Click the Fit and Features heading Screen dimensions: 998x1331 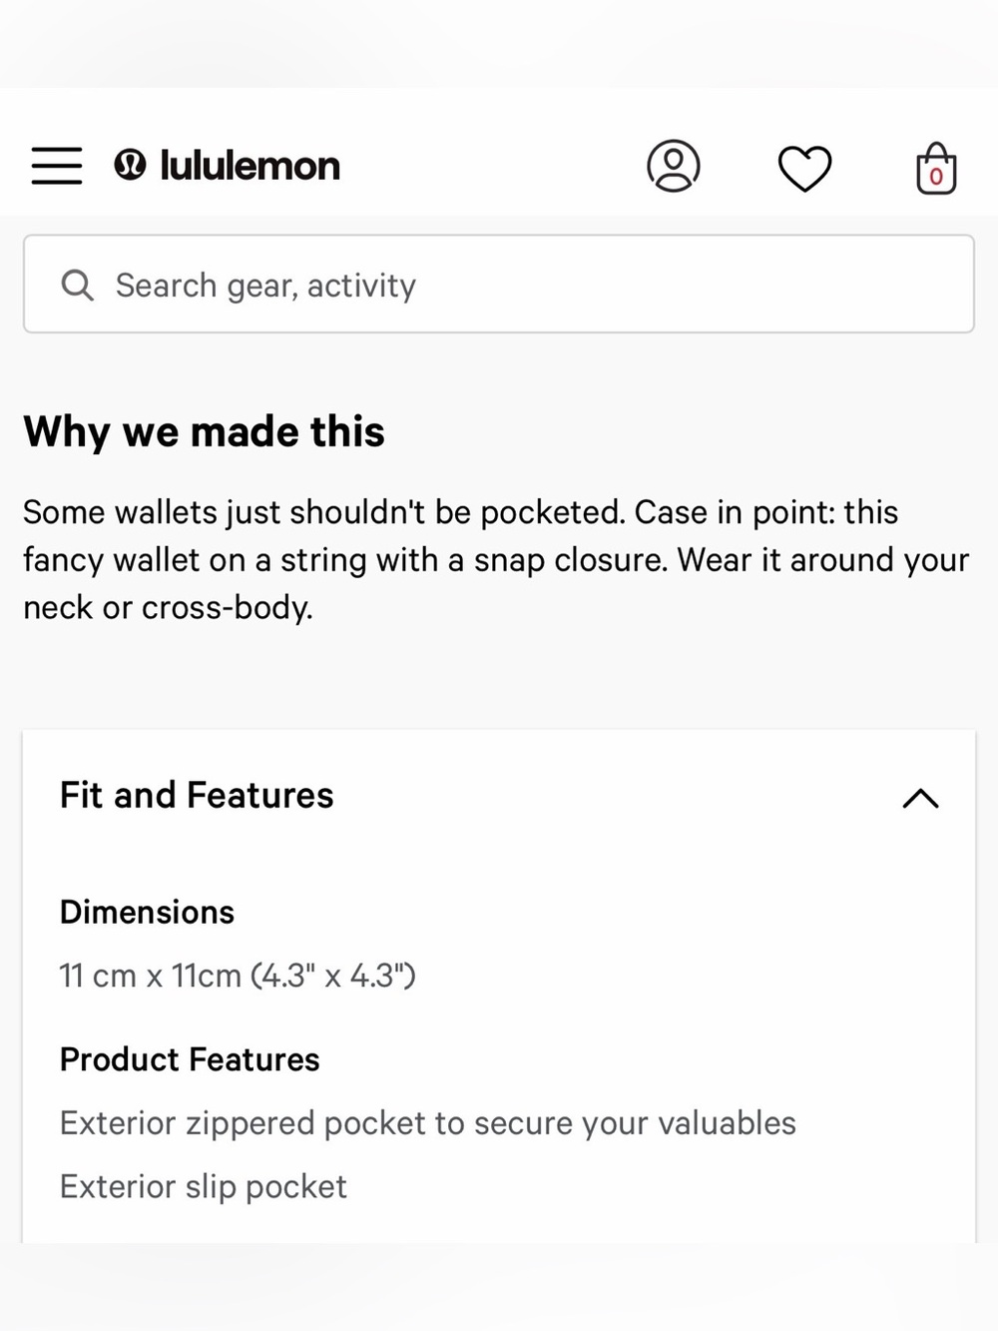pos(197,795)
